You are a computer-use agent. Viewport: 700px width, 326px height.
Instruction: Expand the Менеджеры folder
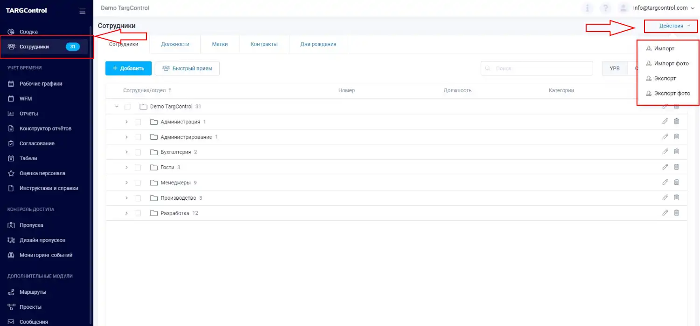(126, 183)
